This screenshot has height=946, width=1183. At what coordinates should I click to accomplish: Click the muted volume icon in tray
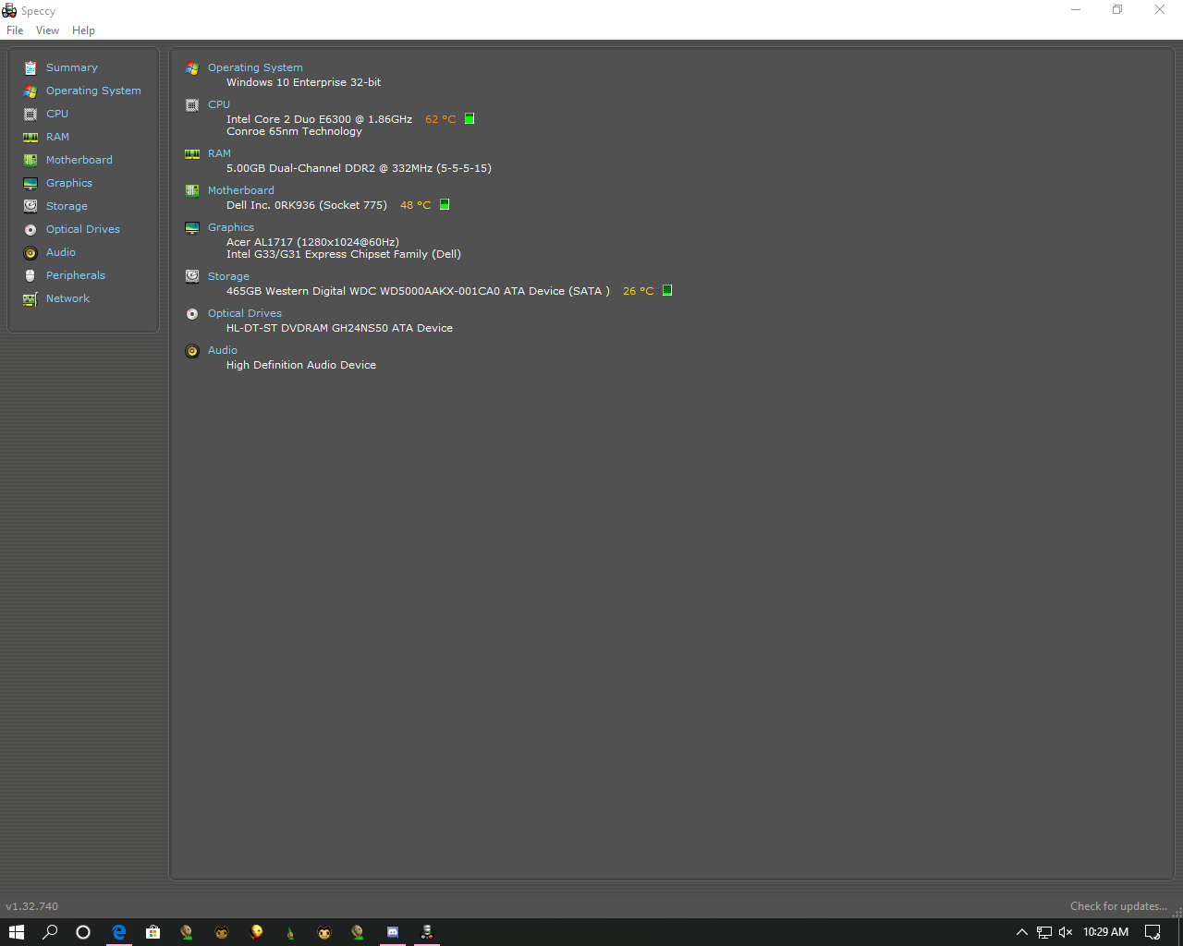[1066, 932]
